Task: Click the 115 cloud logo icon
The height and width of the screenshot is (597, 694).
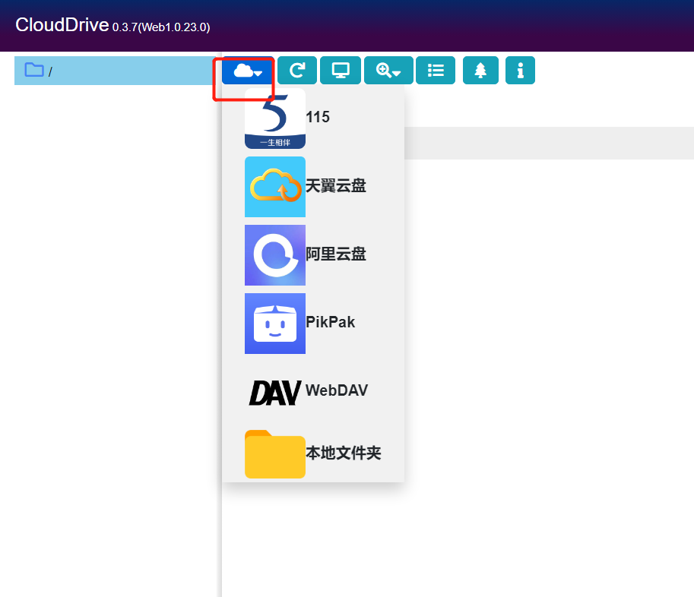Action: [275, 118]
